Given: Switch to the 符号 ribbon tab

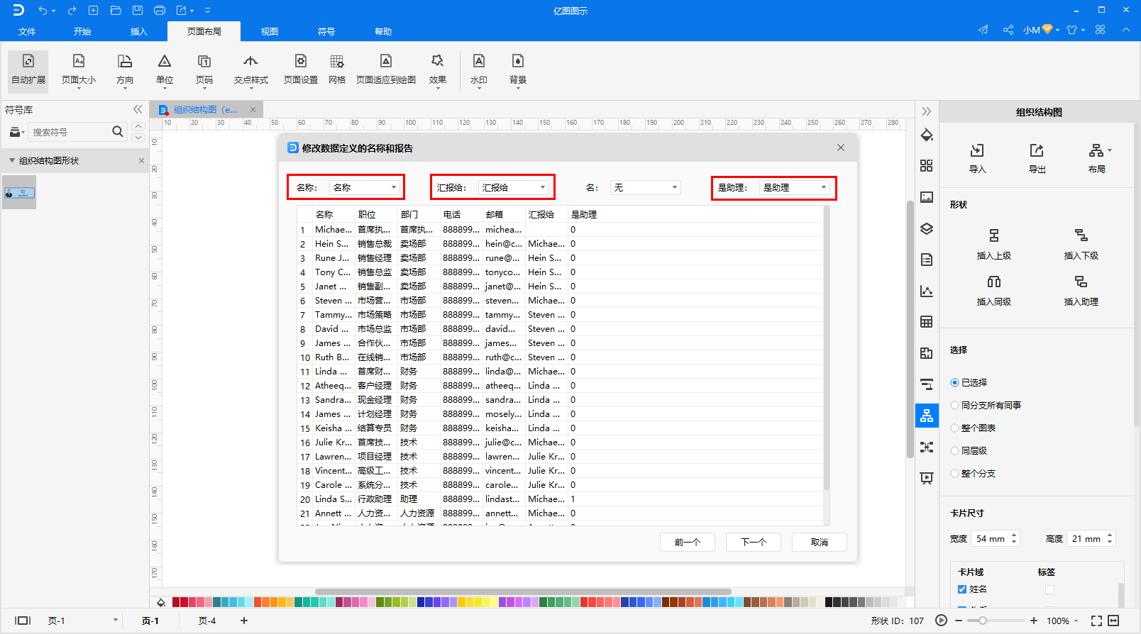Looking at the screenshot, I should 326,31.
